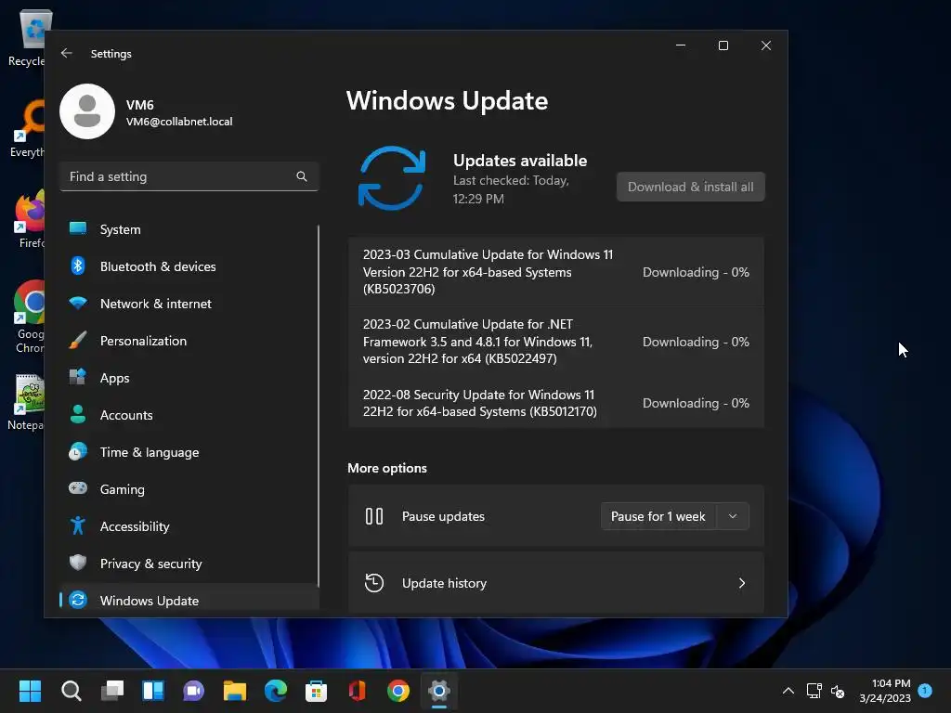Click the Update history chevron arrow
Image resolution: width=951 pixels, height=713 pixels.
pos(742,583)
